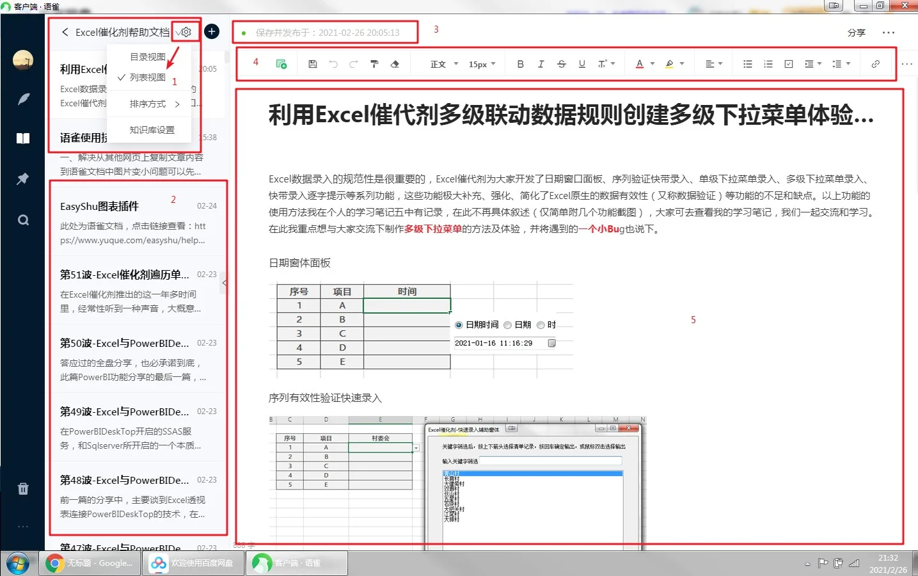Screen dimensions: 918x576
Task: Click 分享 to share the document
Action: pyautogui.click(x=856, y=33)
